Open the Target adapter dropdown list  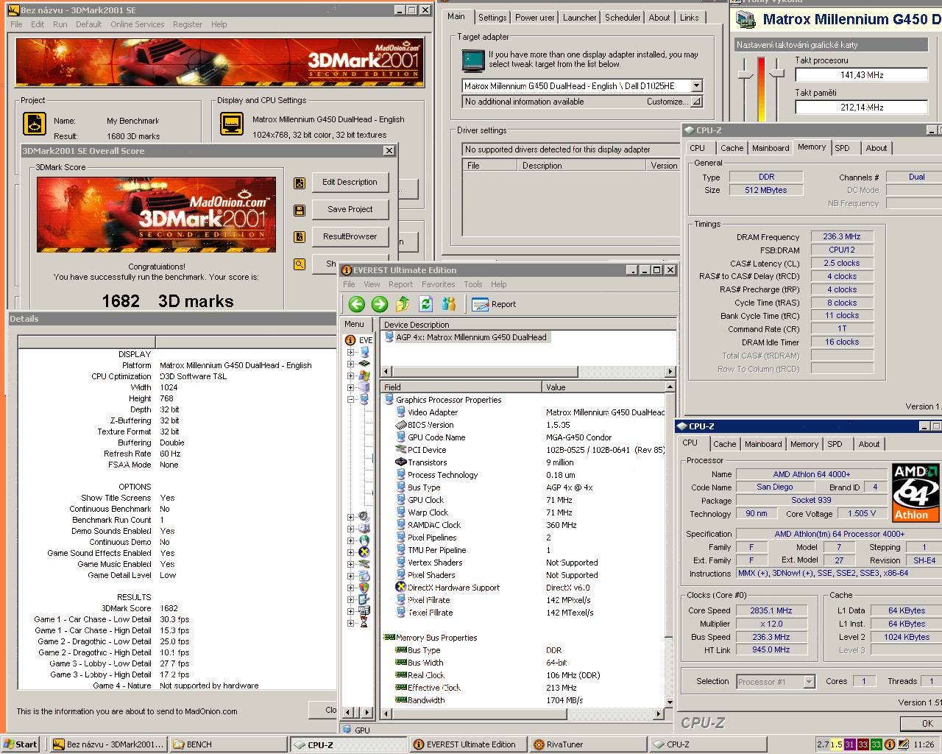[696, 86]
